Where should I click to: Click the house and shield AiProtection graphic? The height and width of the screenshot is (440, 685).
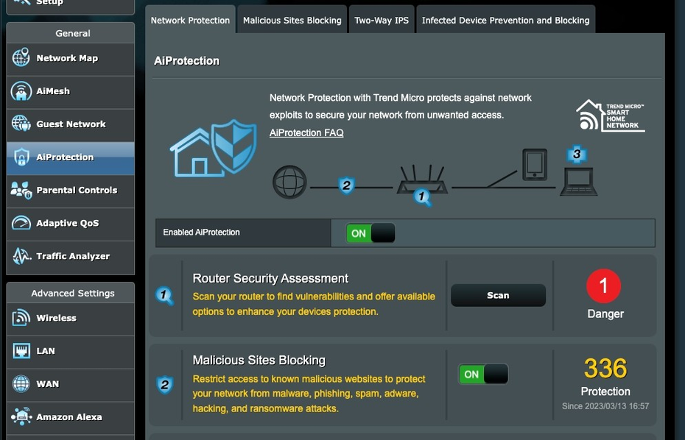point(213,149)
